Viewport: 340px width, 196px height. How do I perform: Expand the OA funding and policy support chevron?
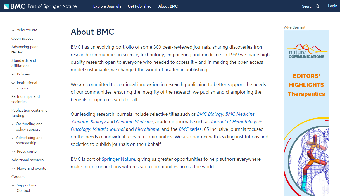[x=13, y=124]
